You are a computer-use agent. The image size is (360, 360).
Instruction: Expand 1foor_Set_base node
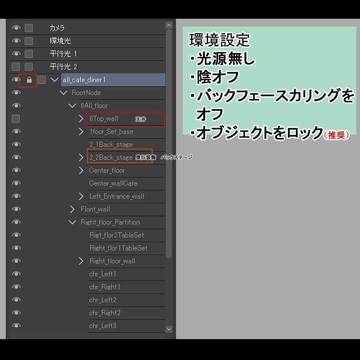click(x=81, y=131)
